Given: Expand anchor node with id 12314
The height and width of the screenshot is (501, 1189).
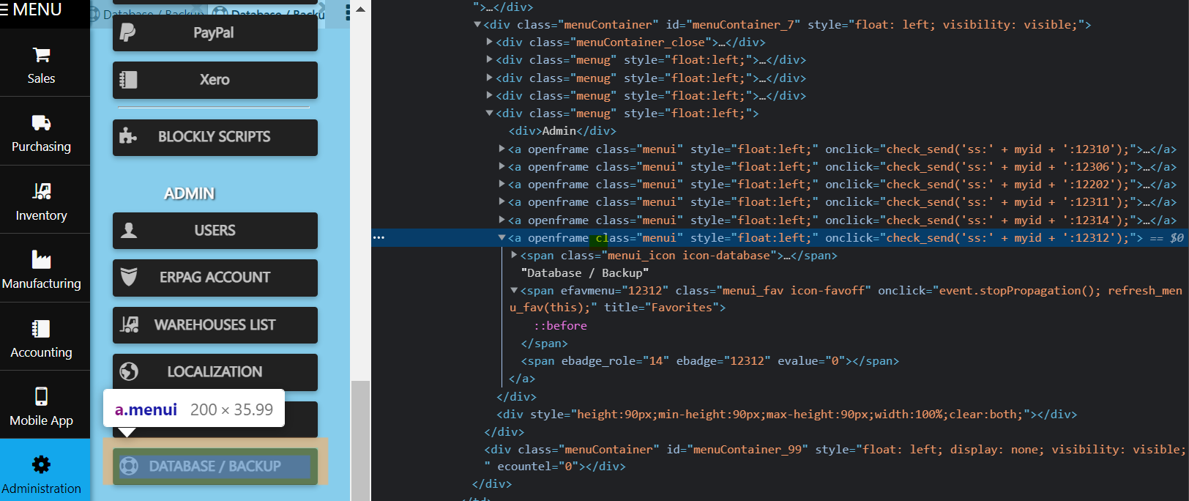Looking at the screenshot, I should tap(502, 220).
